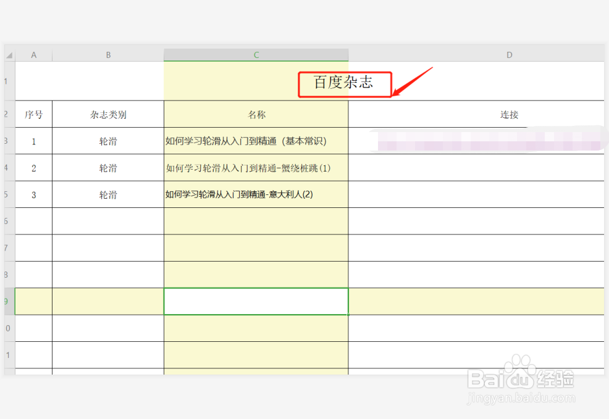609x419 pixels.
Task: Click cell ending with 意大利人(2)
Action: 256,195
